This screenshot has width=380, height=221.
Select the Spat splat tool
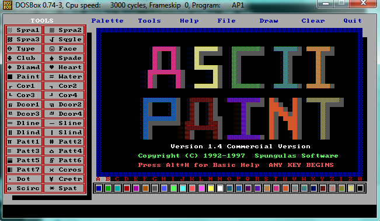64,188
